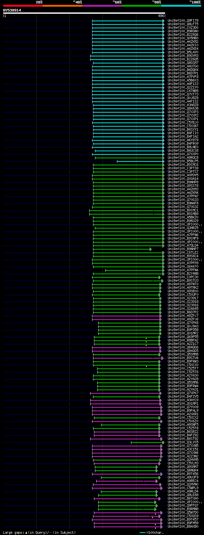Click the label UniRef100_A9U3F9

pyautogui.click(x=183, y=478)
